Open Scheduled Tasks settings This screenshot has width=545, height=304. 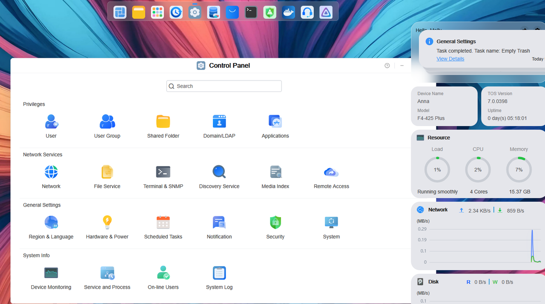point(163,223)
